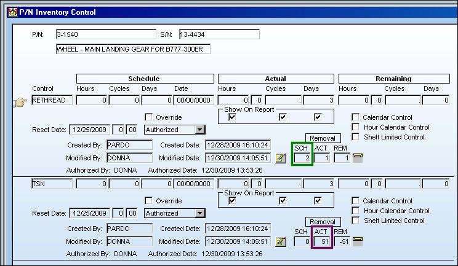Viewport: 458px width, 266px height.
Task: Click the RETHREAD control name field
Action: coord(52,100)
